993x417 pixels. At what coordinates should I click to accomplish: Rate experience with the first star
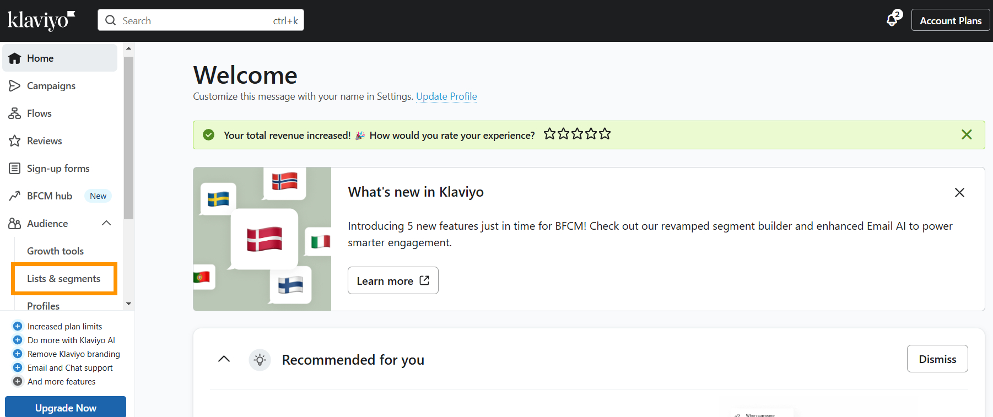549,134
